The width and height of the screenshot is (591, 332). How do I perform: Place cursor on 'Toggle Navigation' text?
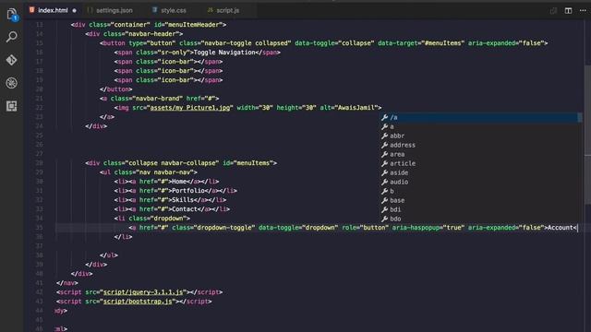coord(224,53)
